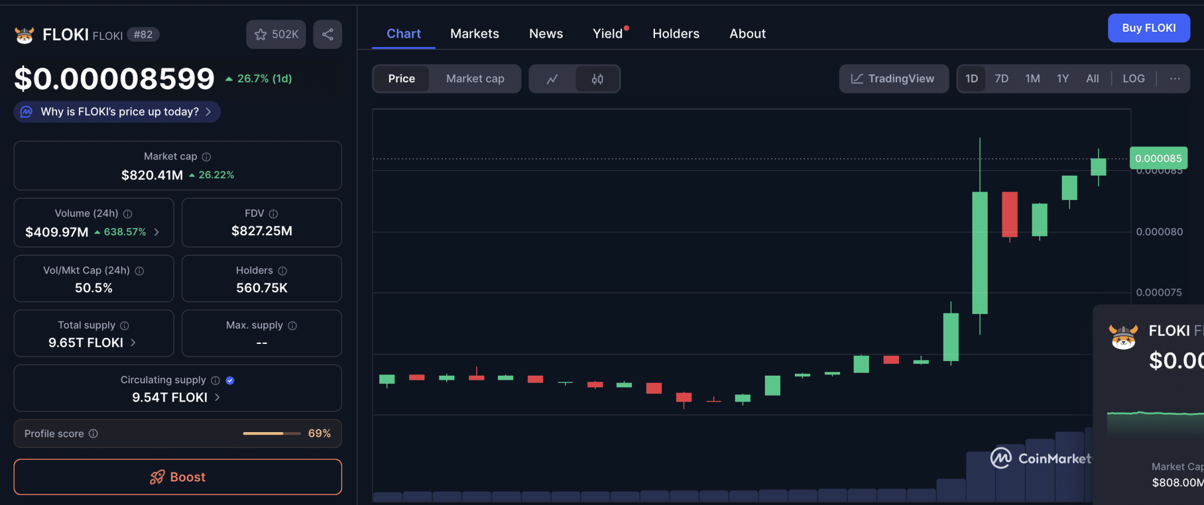
Task: Expand Total supply 9.65T FLOKI chevron
Action: click(133, 343)
